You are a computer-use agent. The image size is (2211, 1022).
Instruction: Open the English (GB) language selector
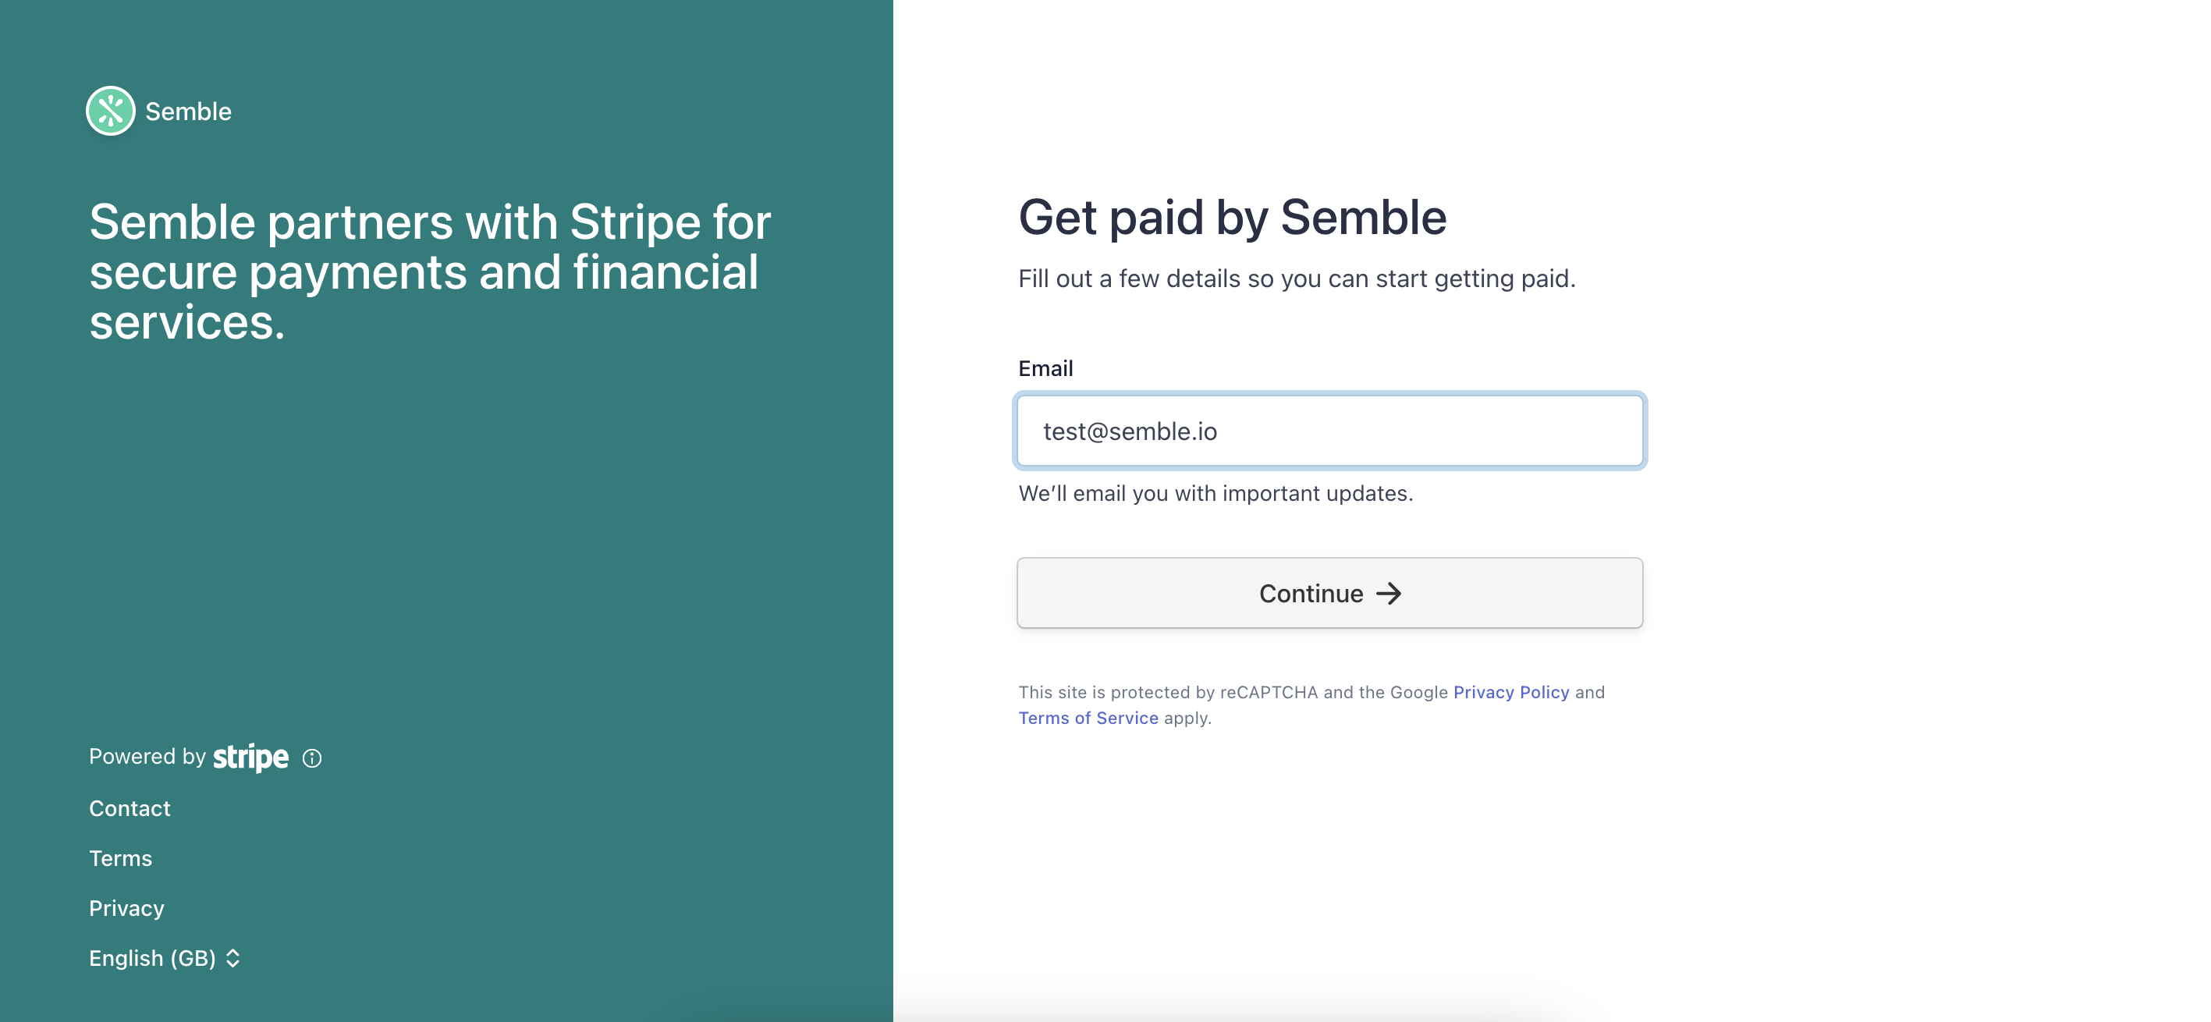point(165,959)
